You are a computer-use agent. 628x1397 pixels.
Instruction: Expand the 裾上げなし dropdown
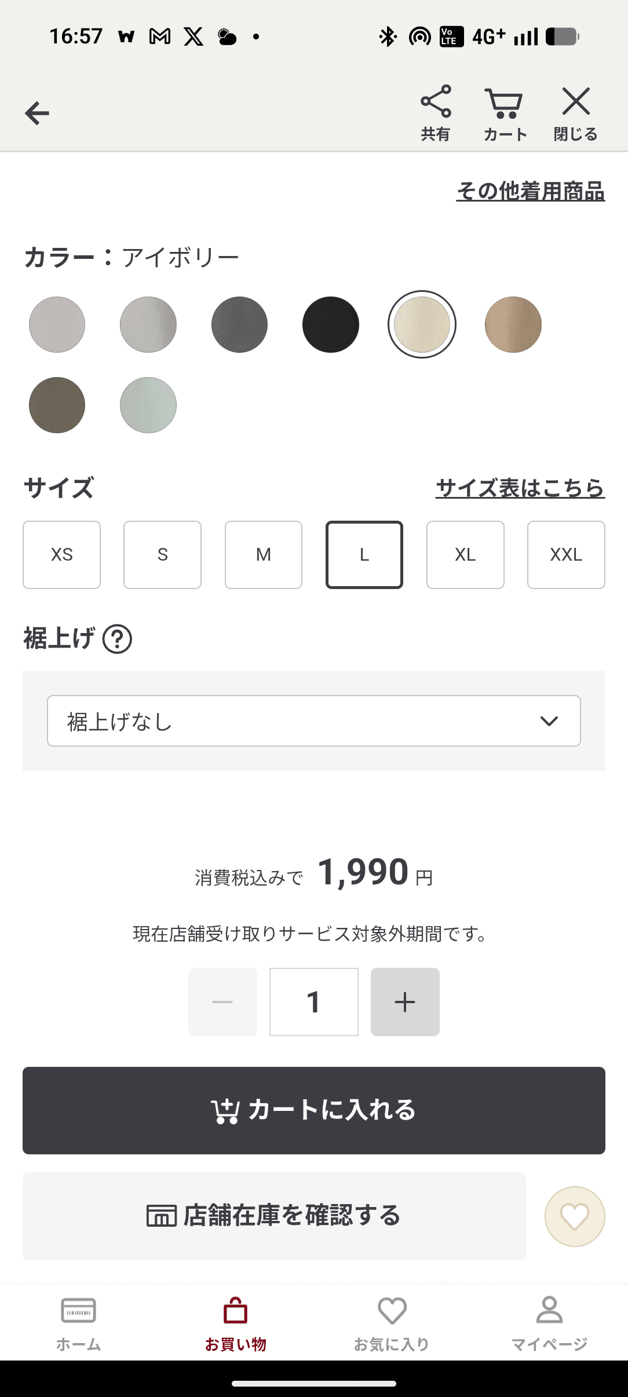pyautogui.click(x=313, y=721)
